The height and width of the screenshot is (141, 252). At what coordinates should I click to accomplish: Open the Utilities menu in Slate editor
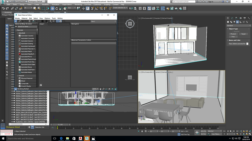point(60,18)
